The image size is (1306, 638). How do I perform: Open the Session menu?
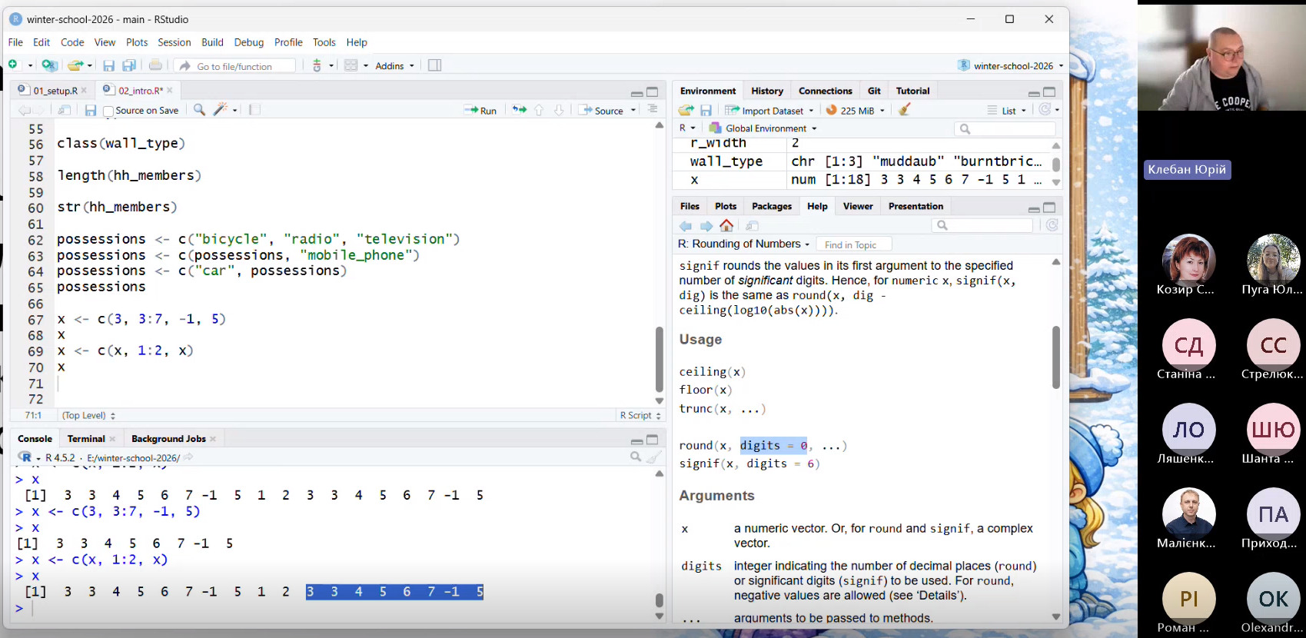174,42
